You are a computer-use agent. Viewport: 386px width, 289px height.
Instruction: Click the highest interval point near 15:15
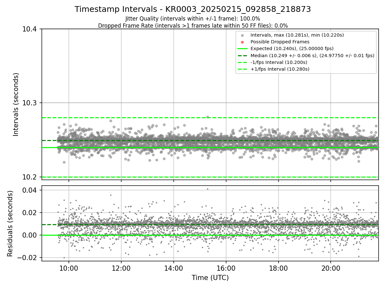[x=207, y=117]
